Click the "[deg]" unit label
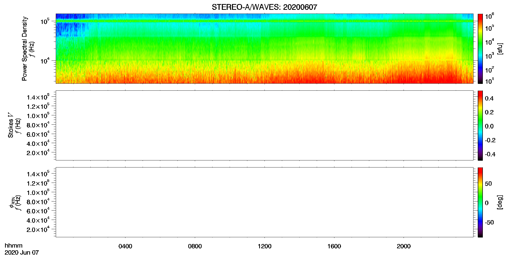The height and width of the screenshot is (272, 529). click(500, 202)
